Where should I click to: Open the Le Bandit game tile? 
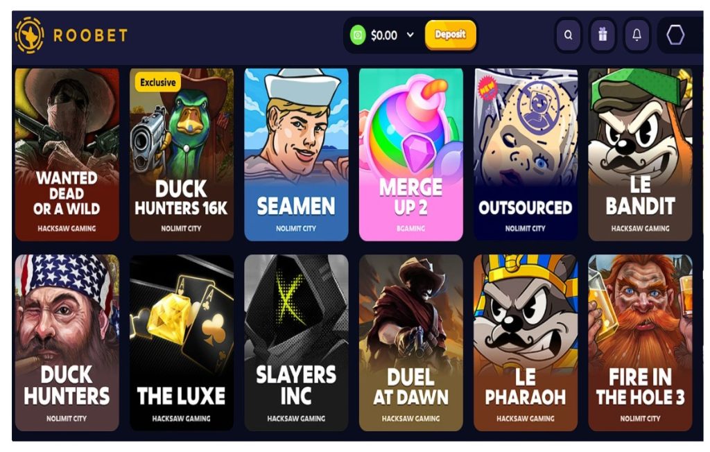(x=640, y=155)
